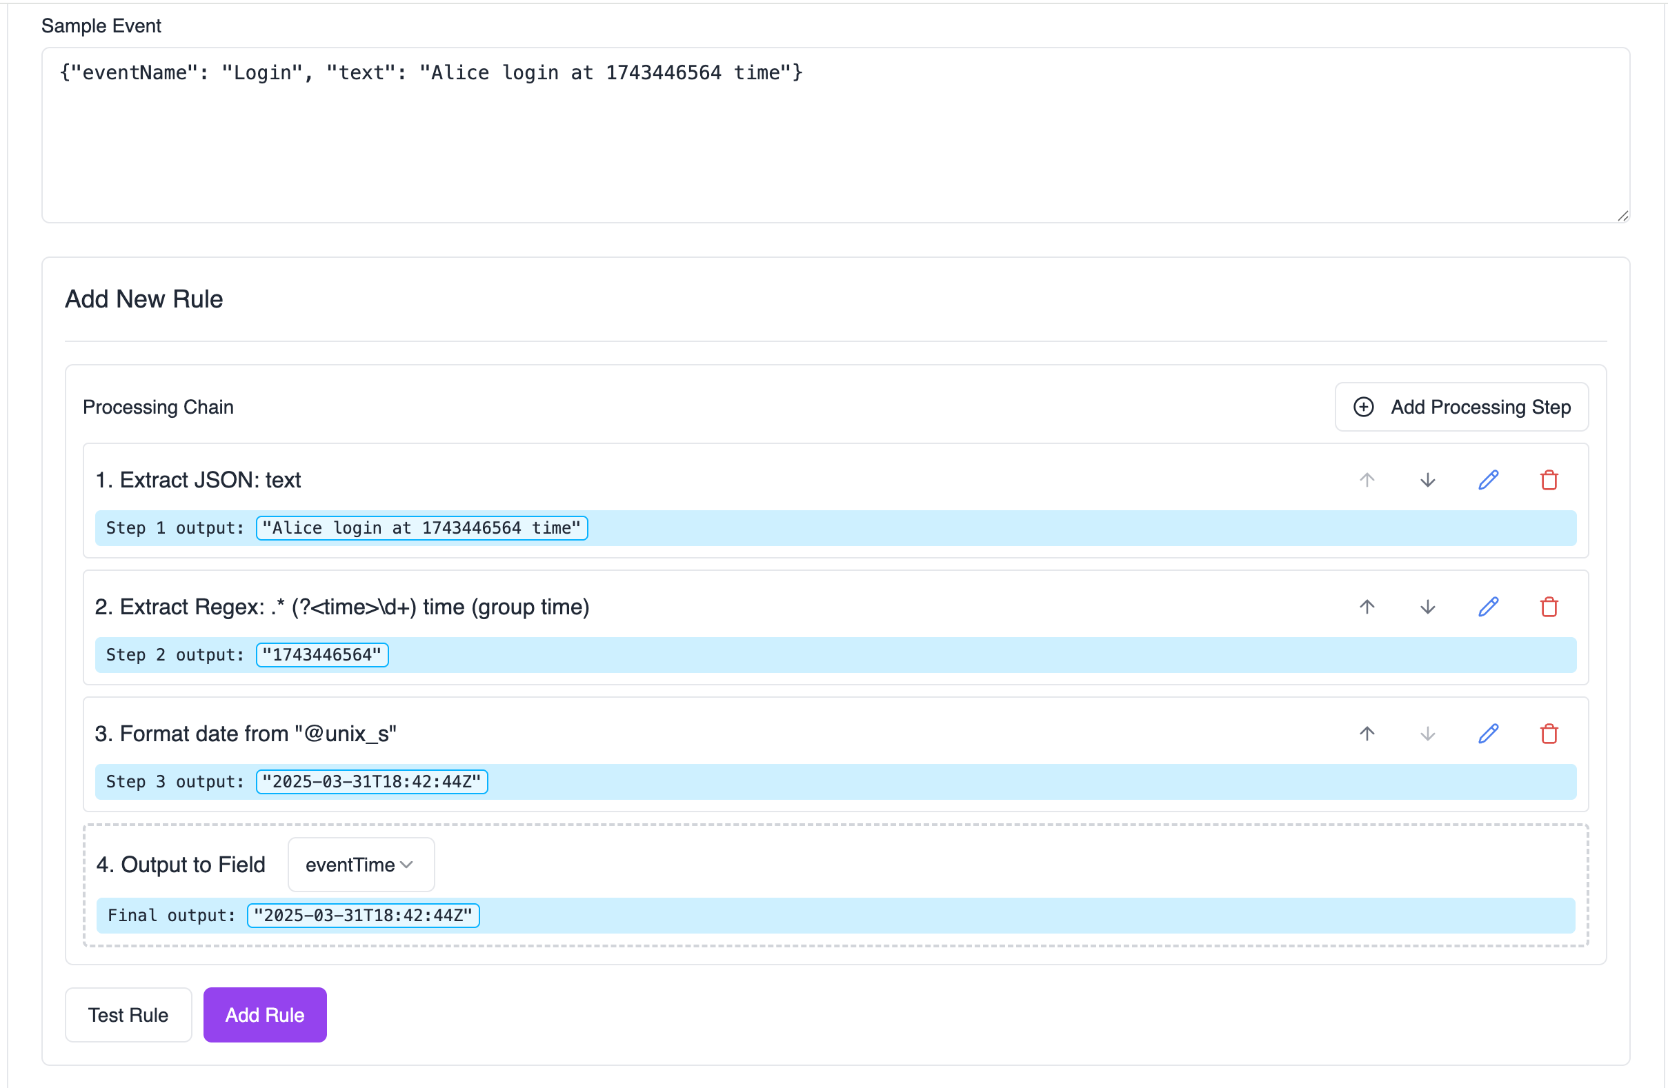Viewport: 1668px width, 1088px height.
Task: Delete step 3 Format date with trash icon
Action: pyautogui.click(x=1549, y=734)
